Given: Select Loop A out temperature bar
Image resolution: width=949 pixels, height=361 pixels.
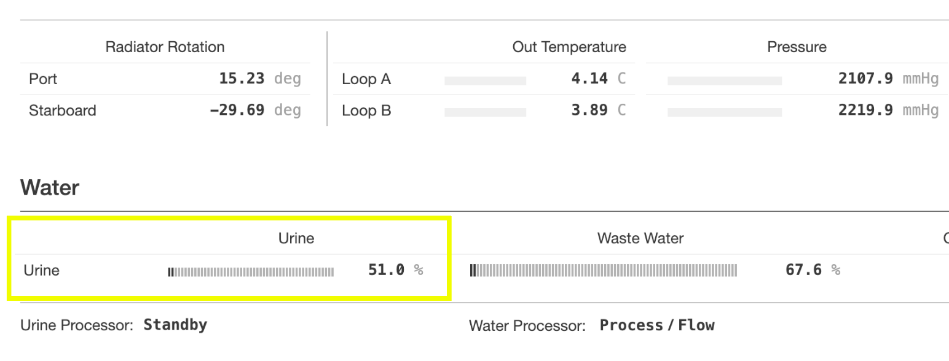Looking at the screenshot, I should pyautogui.click(x=485, y=80).
